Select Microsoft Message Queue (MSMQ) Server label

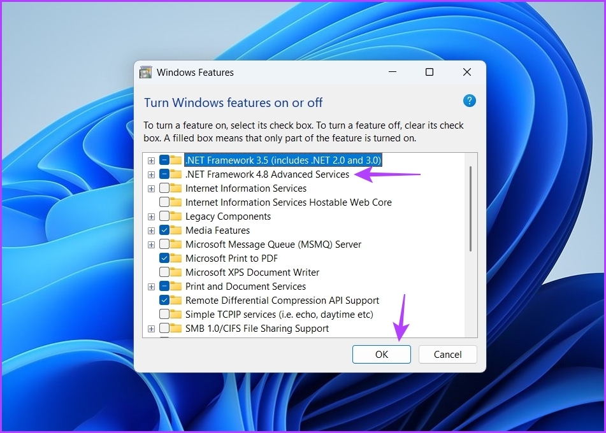point(273,244)
